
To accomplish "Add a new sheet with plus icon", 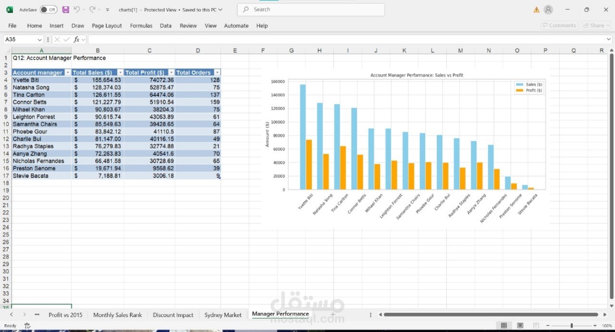I will 332,315.
